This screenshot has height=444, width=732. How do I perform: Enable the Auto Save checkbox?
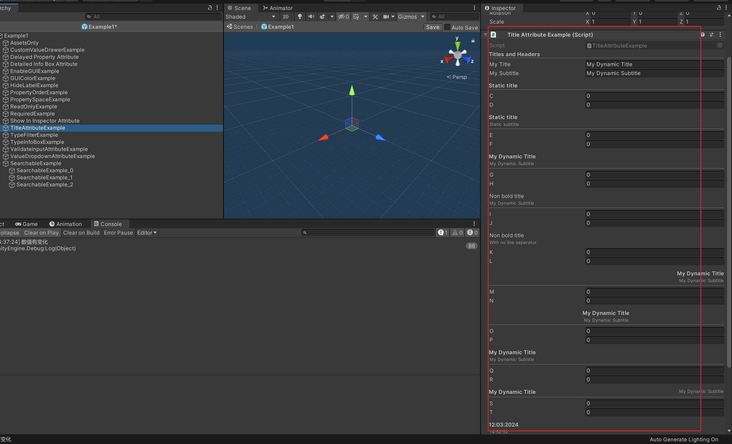click(x=447, y=27)
